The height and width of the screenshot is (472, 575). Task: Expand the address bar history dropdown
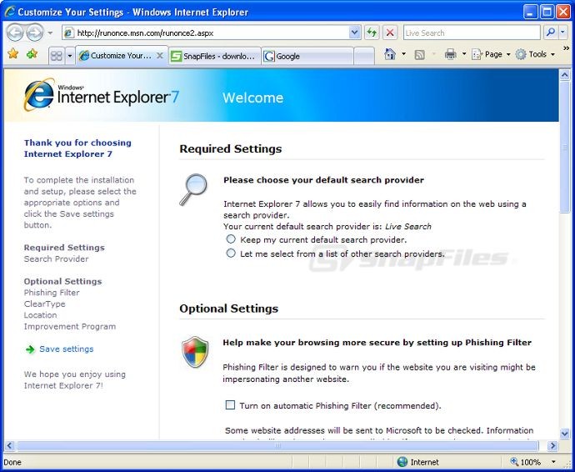coord(355,33)
